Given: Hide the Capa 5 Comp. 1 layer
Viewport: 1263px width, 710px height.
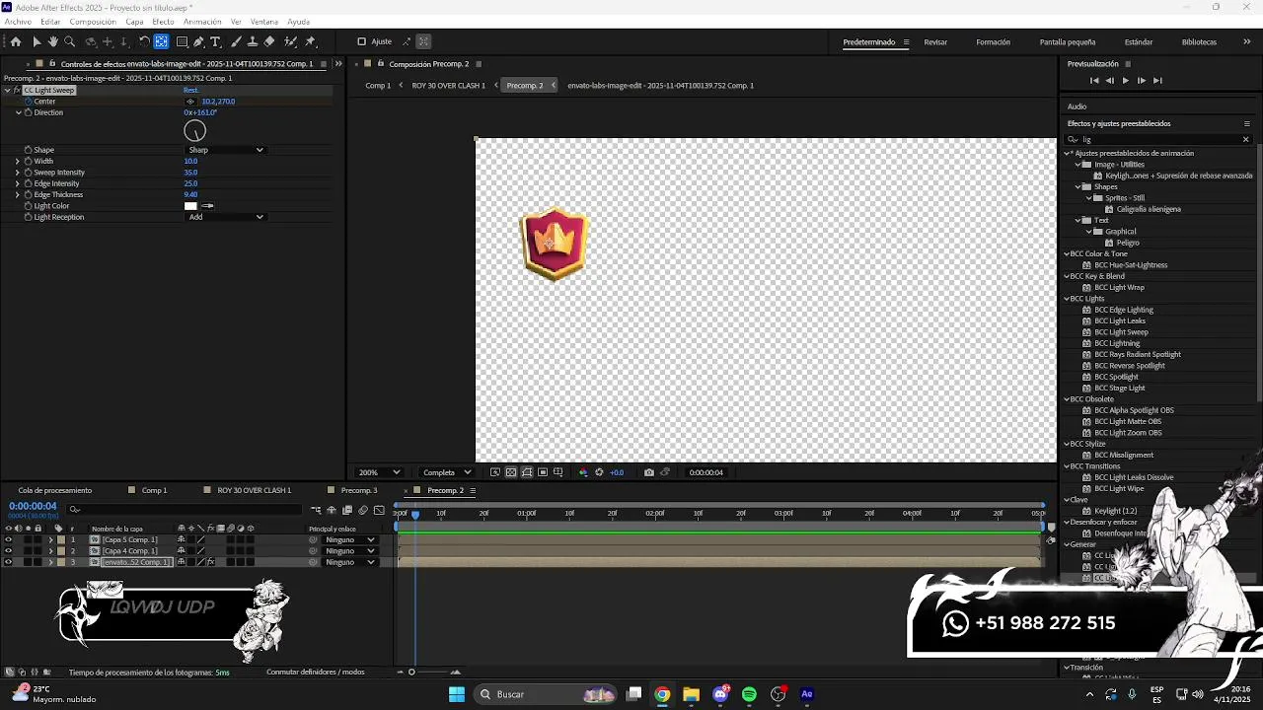Looking at the screenshot, I should 8,540.
